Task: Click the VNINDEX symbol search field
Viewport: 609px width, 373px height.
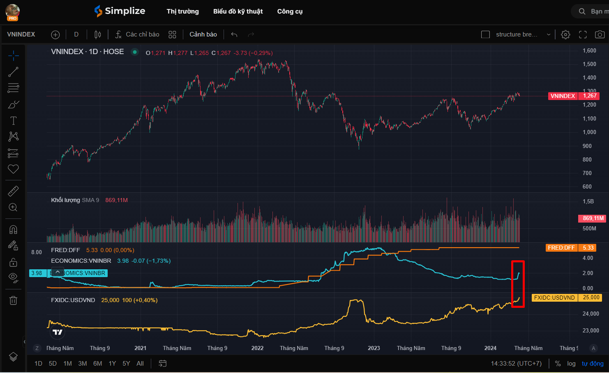Action: pos(21,34)
